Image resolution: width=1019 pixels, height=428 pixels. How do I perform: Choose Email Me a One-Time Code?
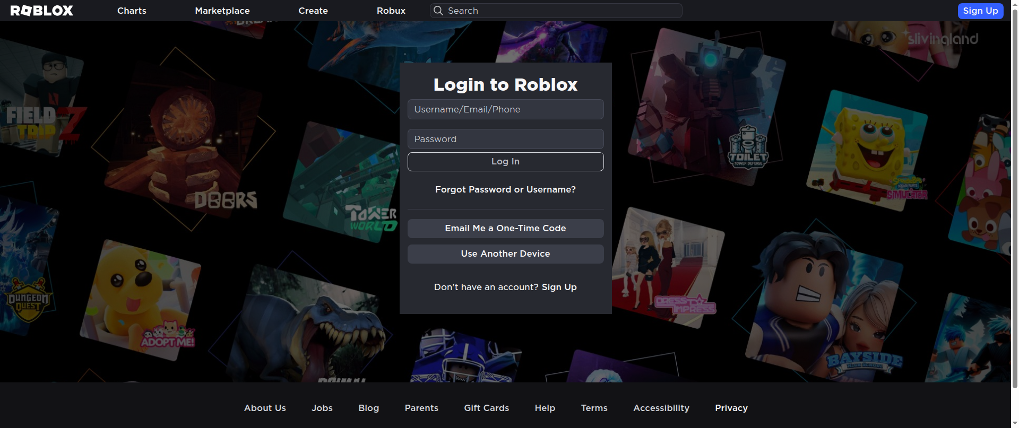505,229
